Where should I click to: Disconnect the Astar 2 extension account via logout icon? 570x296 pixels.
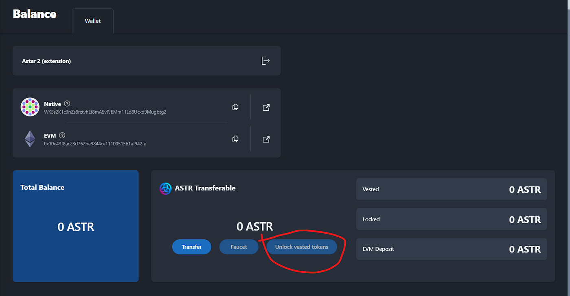(x=265, y=61)
